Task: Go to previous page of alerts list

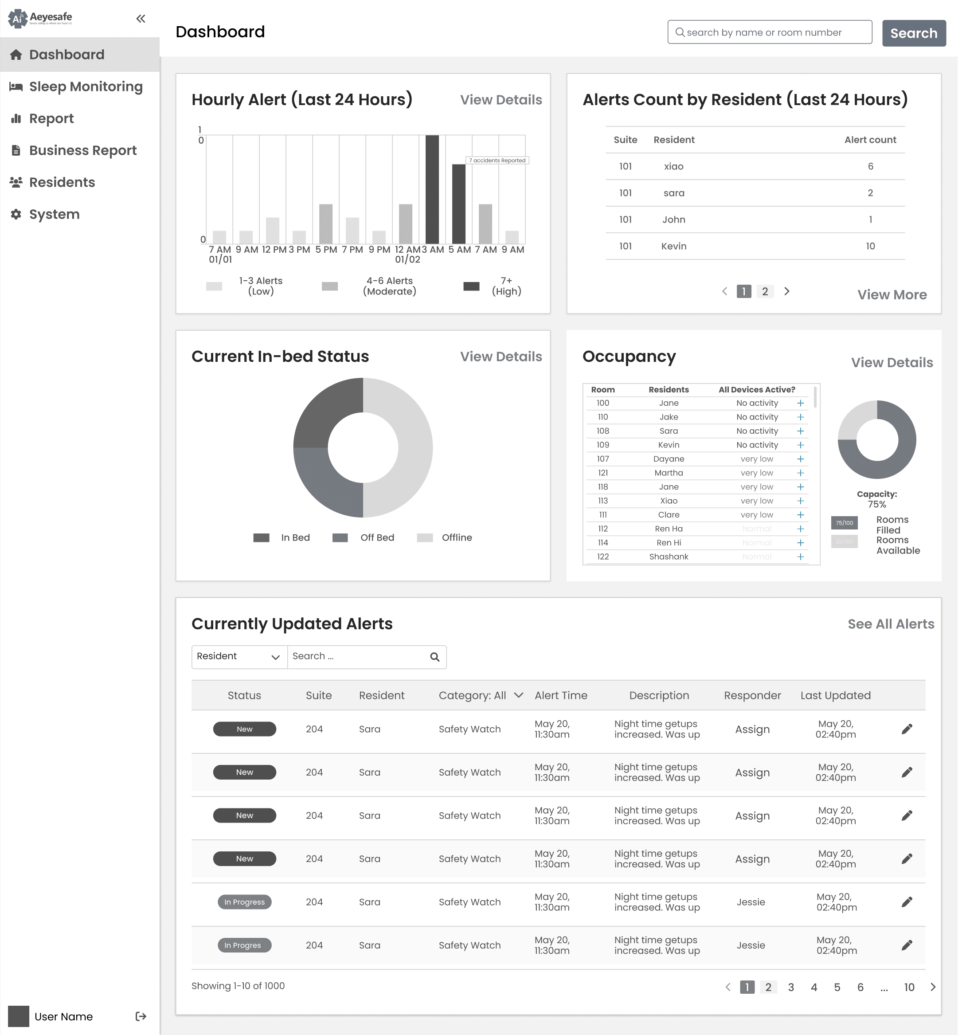Action: [x=728, y=987]
